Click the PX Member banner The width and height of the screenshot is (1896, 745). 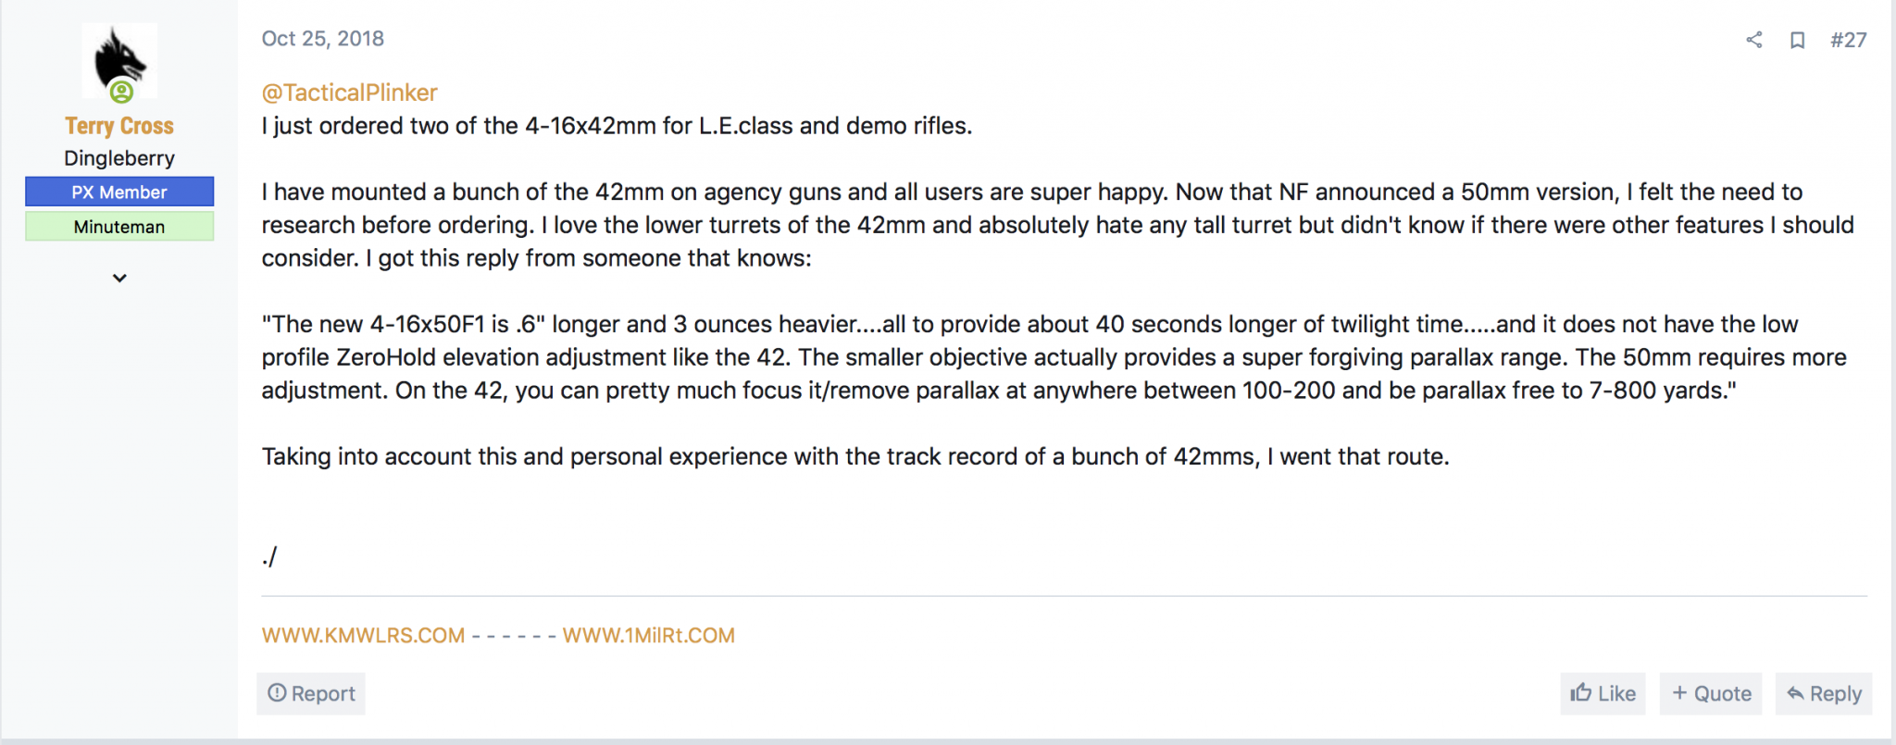click(x=119, y=192)
